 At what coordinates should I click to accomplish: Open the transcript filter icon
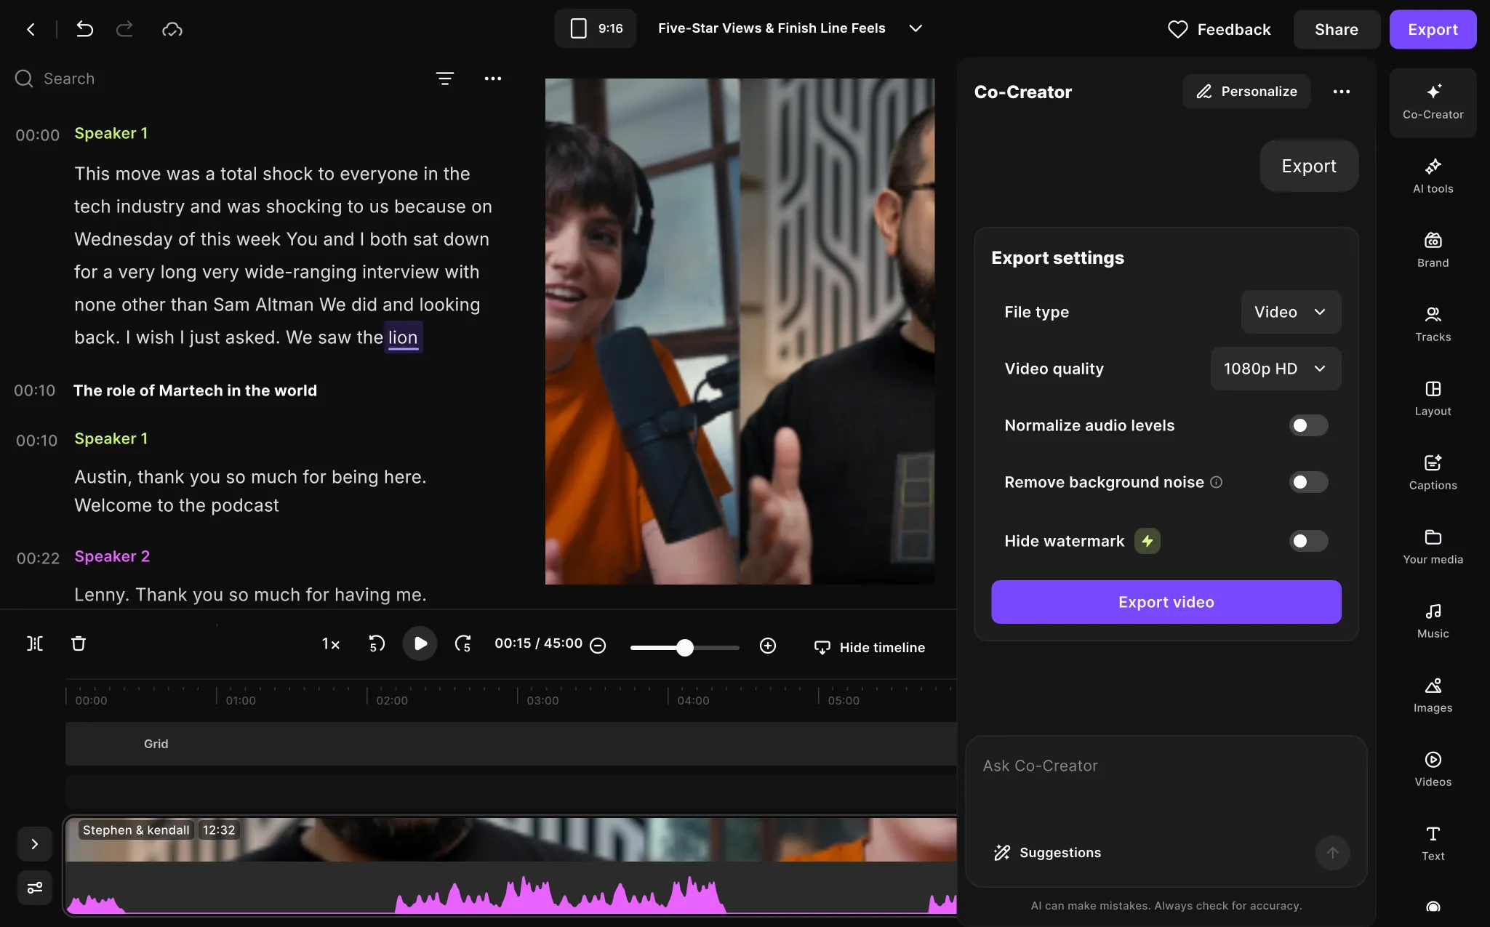pos(445,79)
